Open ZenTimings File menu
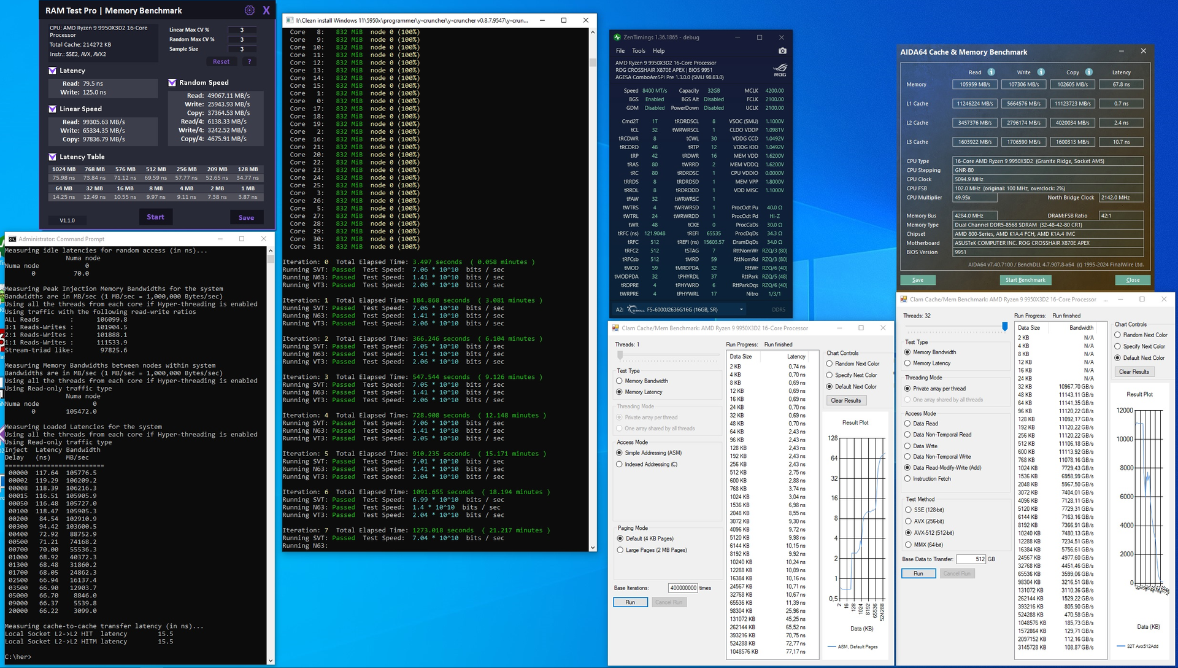The image size is (1178, 668). pos(620,51)
